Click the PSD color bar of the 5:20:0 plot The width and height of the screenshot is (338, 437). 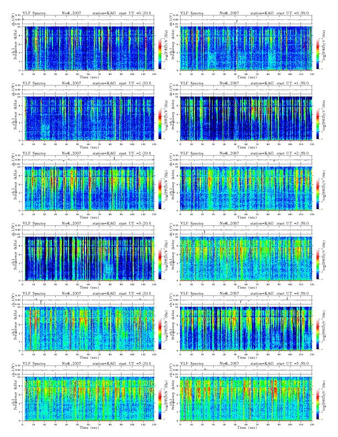(160, 404)
